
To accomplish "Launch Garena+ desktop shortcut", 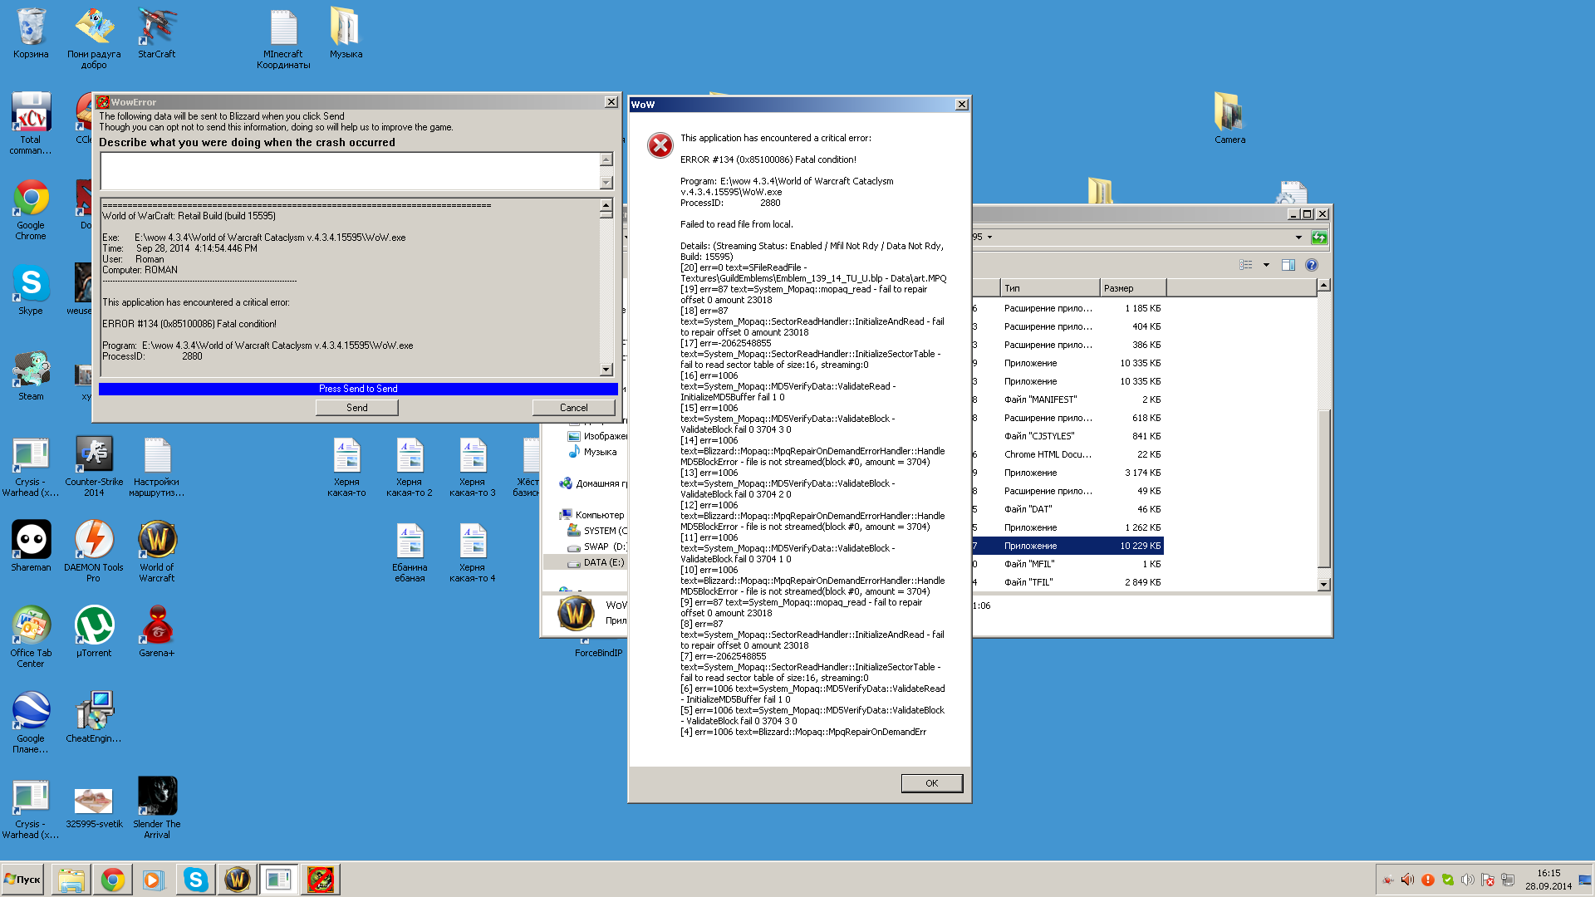I will (x=157, y=631).
